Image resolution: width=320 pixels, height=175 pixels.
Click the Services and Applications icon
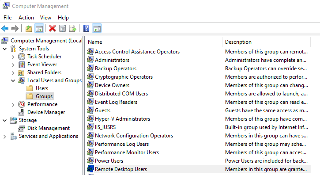click(x=13, y=137)
